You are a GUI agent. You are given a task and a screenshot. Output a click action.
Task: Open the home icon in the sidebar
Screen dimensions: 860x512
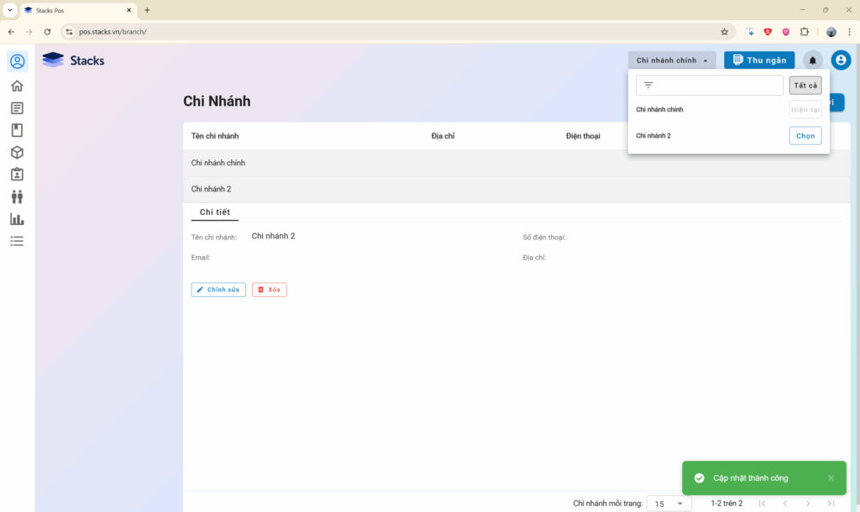17,86
